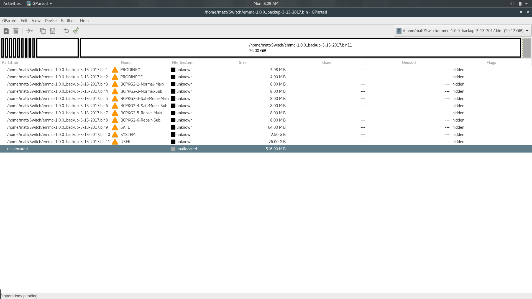Click warning icon beside BCPKG2-2-Normal-Sub
The height and width of the screenshot is (299, 532).
(115, 91)
